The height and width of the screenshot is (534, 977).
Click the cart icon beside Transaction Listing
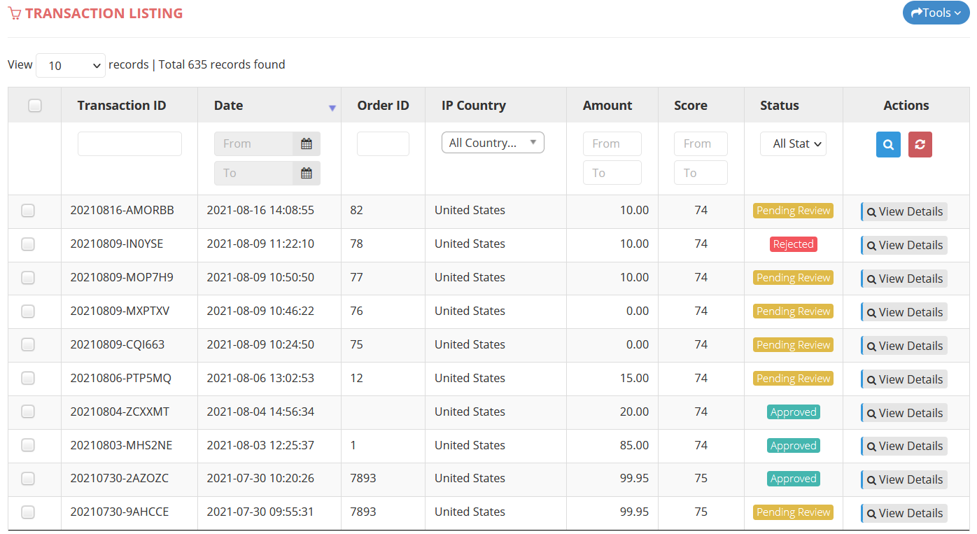[x=15, y=13]
